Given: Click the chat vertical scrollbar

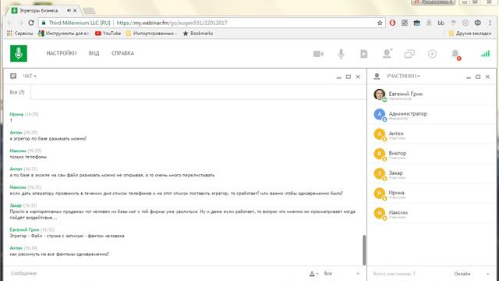Looking at the screenshot, I should [364, 250].
